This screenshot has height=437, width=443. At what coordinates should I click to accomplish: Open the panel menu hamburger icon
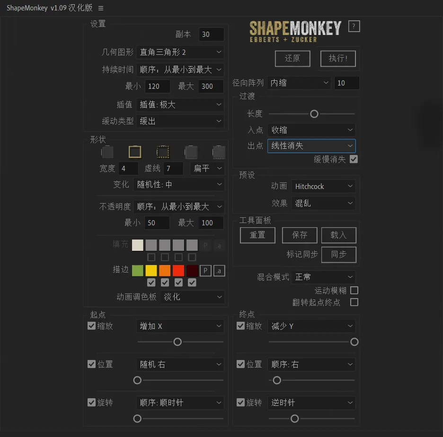pos(101,8)
